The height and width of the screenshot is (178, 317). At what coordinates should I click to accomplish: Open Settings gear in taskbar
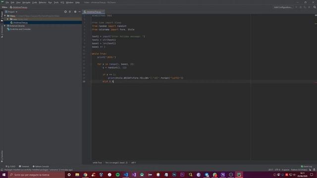(69, 175)
